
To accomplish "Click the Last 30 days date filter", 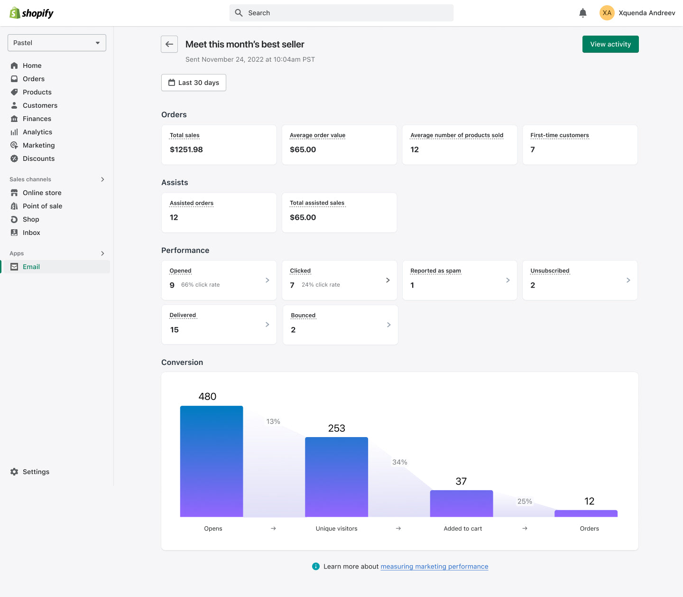I will [194, 83].
